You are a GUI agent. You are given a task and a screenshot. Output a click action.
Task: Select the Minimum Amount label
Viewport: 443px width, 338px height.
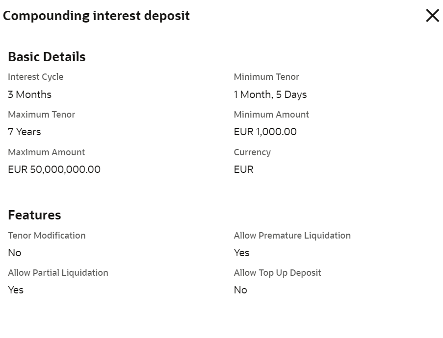(x=271, y=115)
